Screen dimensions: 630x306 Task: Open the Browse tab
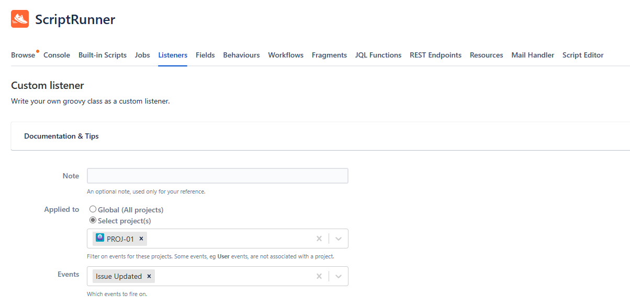pyautogui.click(x=23, y=55)
